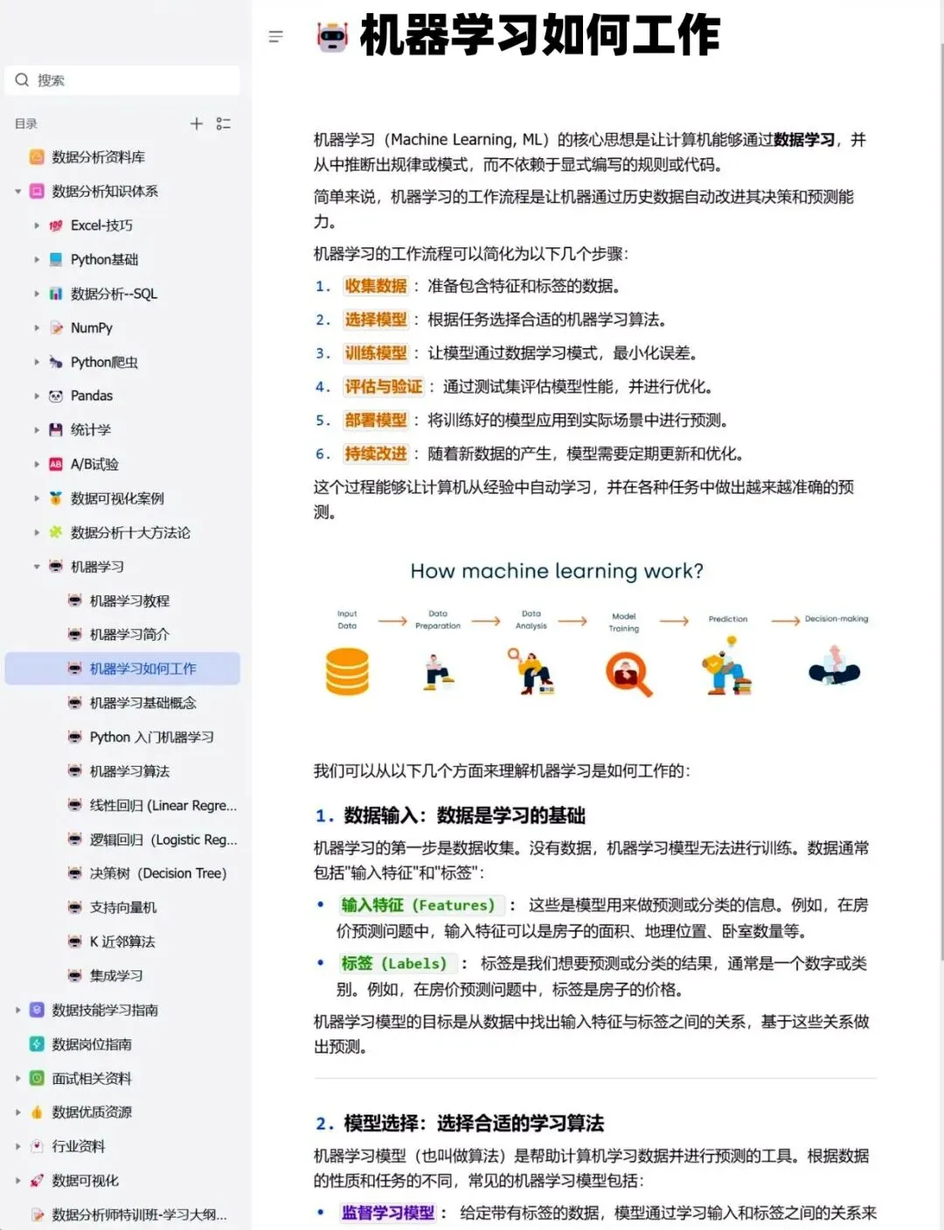Collapse the 数据分析知识体系 tree node

coord(17,191)
